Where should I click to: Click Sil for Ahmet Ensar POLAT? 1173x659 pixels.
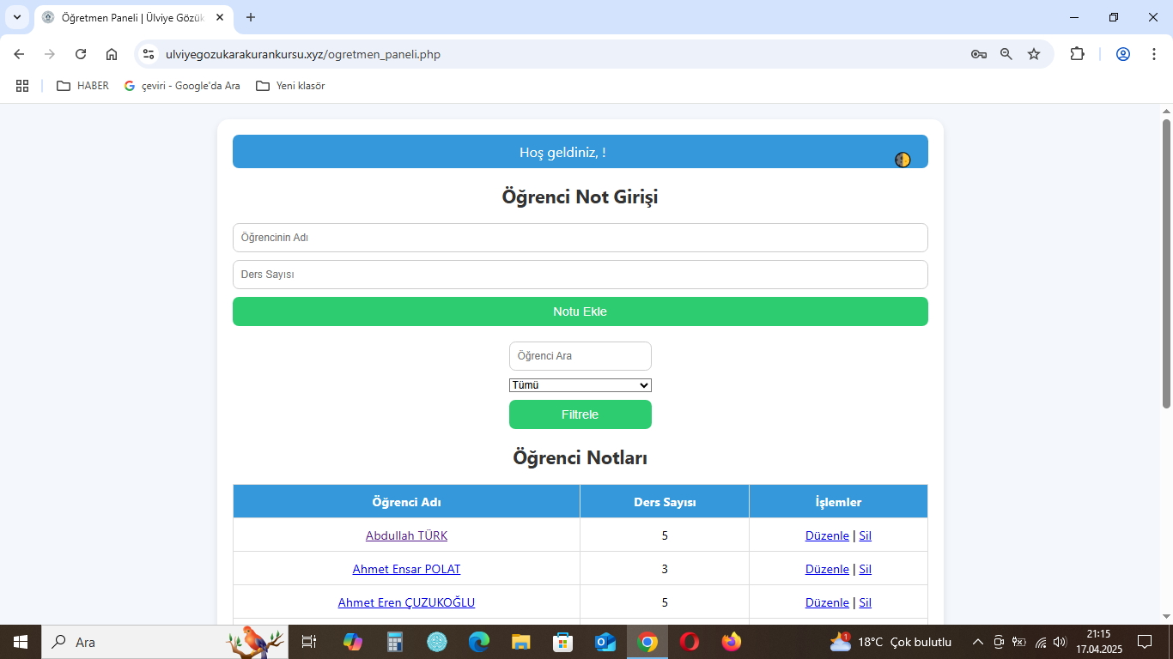pyautogui.click(x=865, y=569)
